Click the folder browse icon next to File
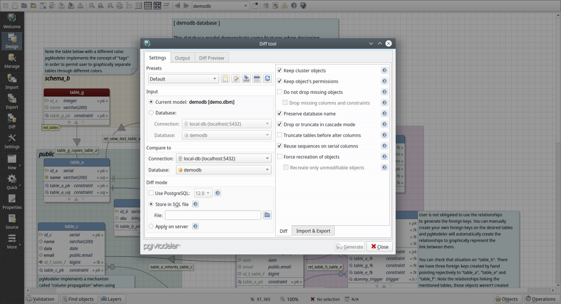The width and height of the screenshot is (561, 304). (267, 215)
